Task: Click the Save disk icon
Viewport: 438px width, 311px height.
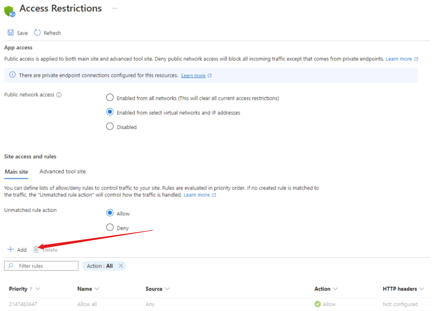Action: [11, 33]
